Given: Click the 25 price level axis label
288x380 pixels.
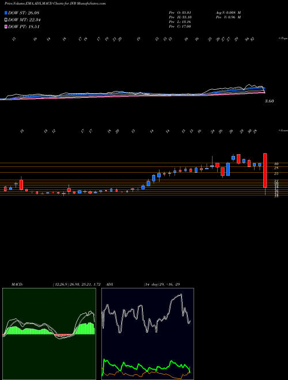Looking at the screenshot, I should click(276, 174).
